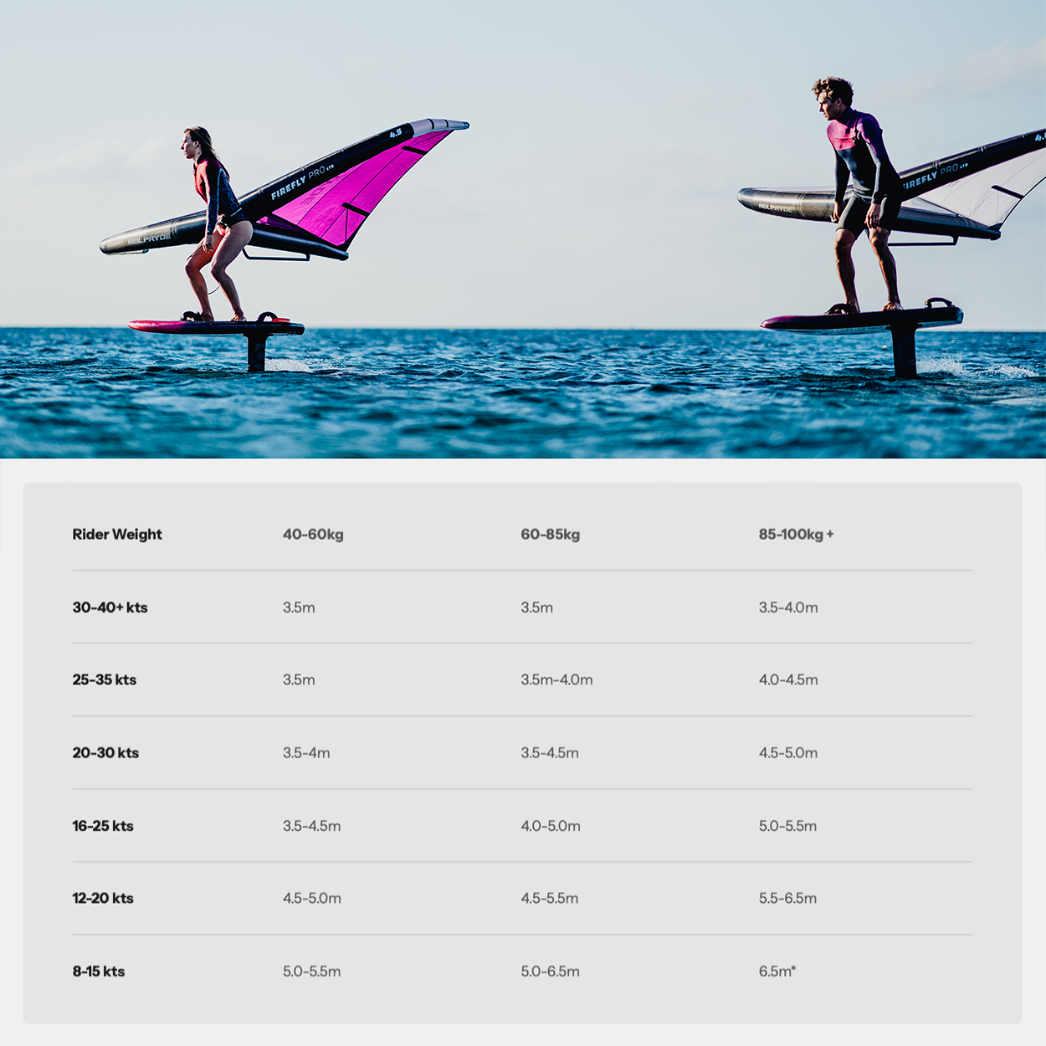Image resolution: width=1046 pixels, height=1046 pixels.
Task: Click the 6.5m* cell value
Action: pos(777,971)
